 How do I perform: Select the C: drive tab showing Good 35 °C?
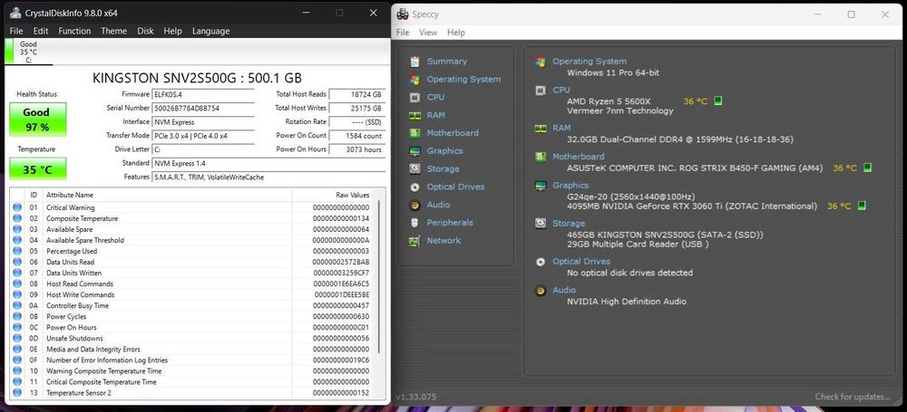(28, 52)
